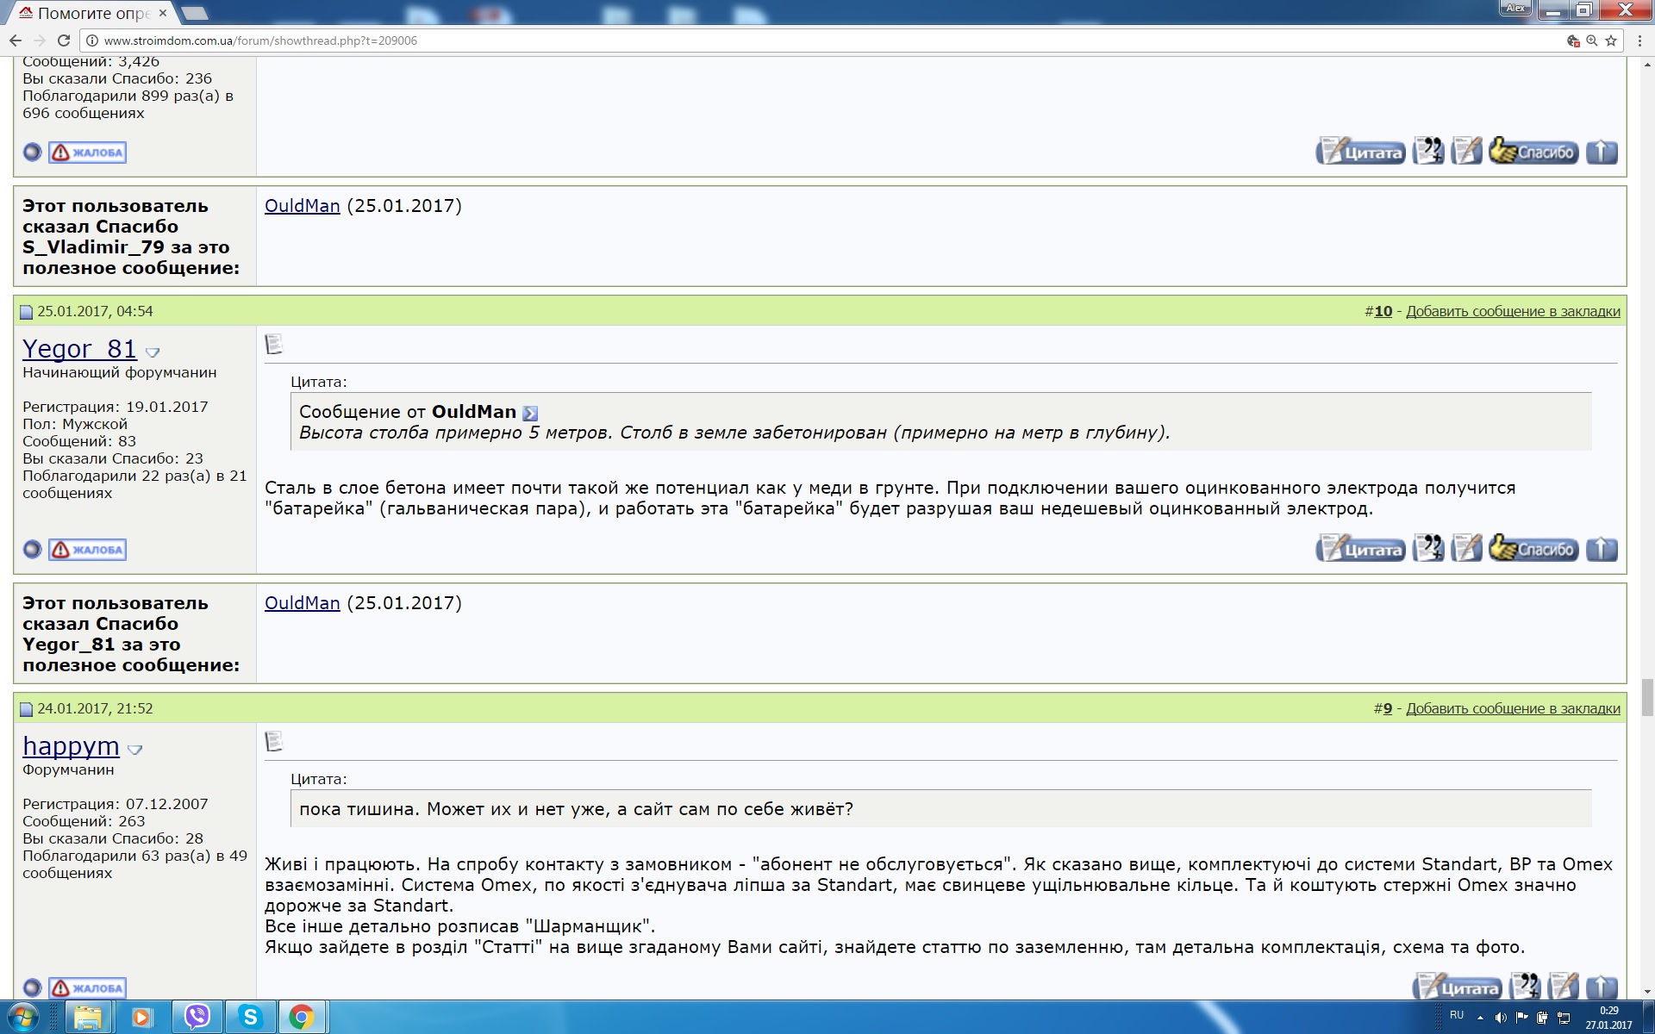Toggle multi-quote icon in S_Vladimir_79's post
Image resolution: width=1655 pixels, height=1034 pixels.
click(x=1428, y=152)
